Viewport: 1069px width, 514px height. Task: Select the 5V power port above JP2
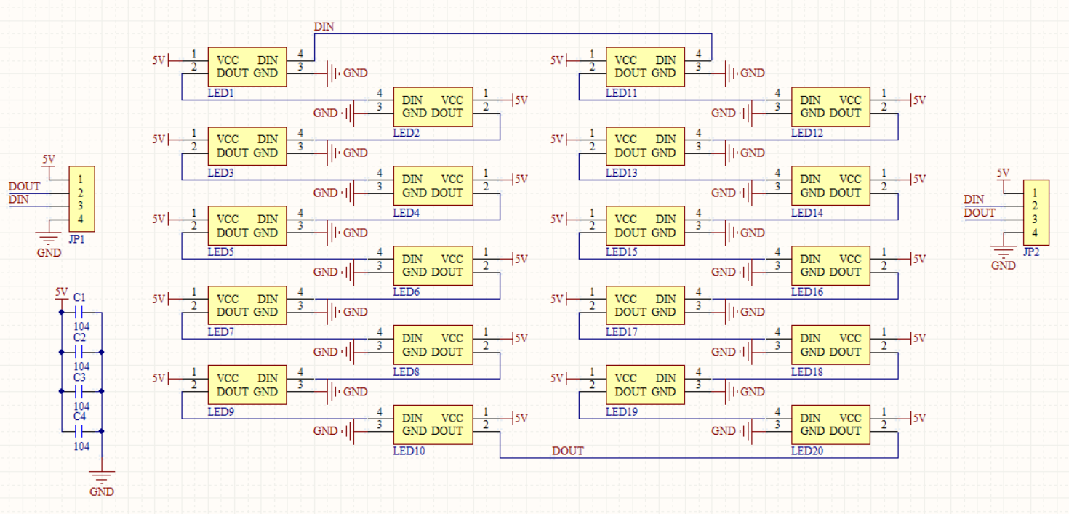coord(1004,177)
